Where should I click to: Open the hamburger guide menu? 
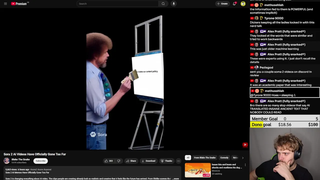click(x=5, y=4)
